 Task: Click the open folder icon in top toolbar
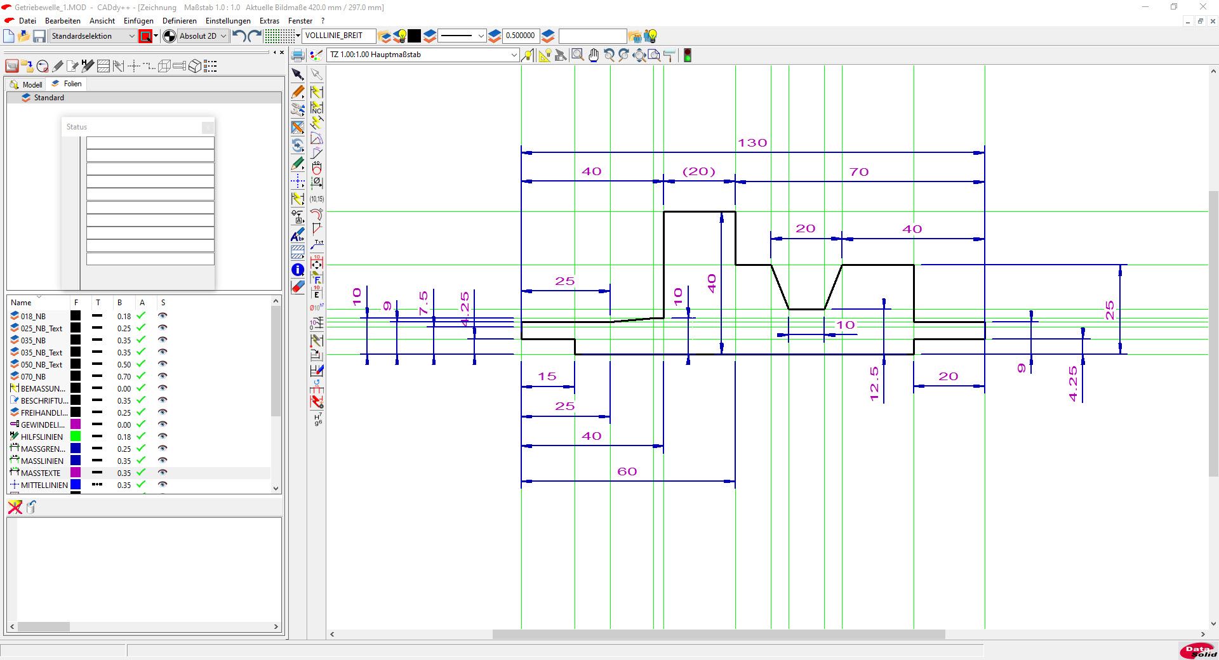(24, 36)
